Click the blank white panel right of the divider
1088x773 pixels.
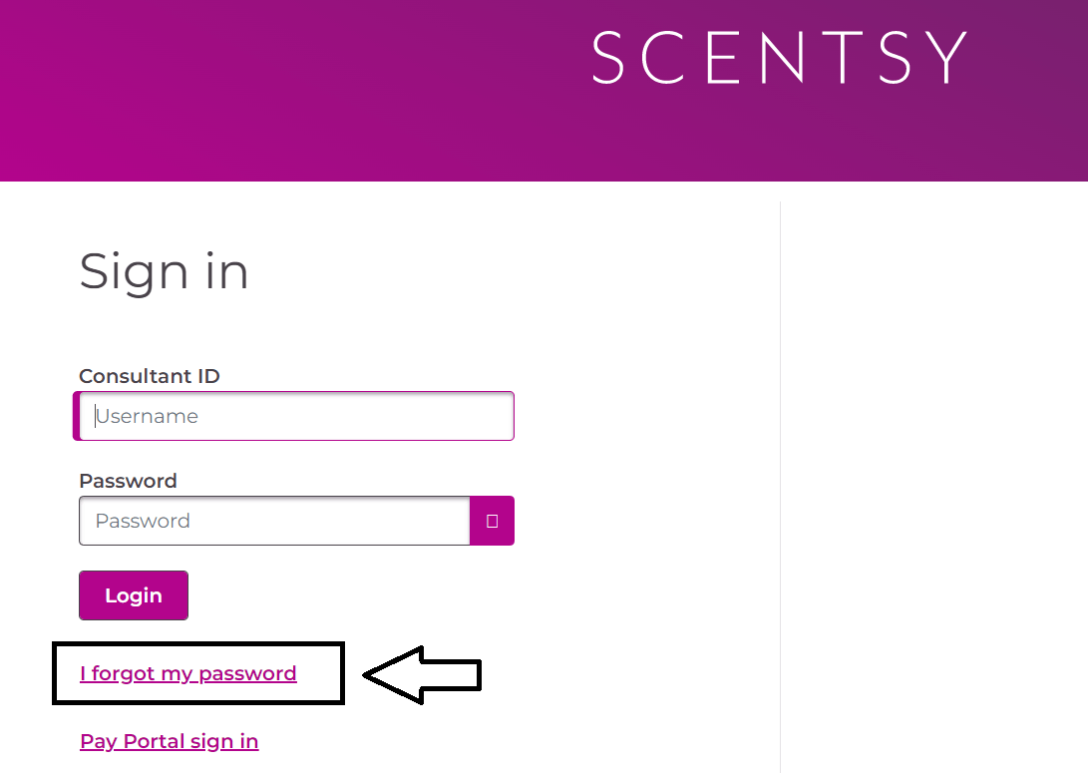point(934,486)
